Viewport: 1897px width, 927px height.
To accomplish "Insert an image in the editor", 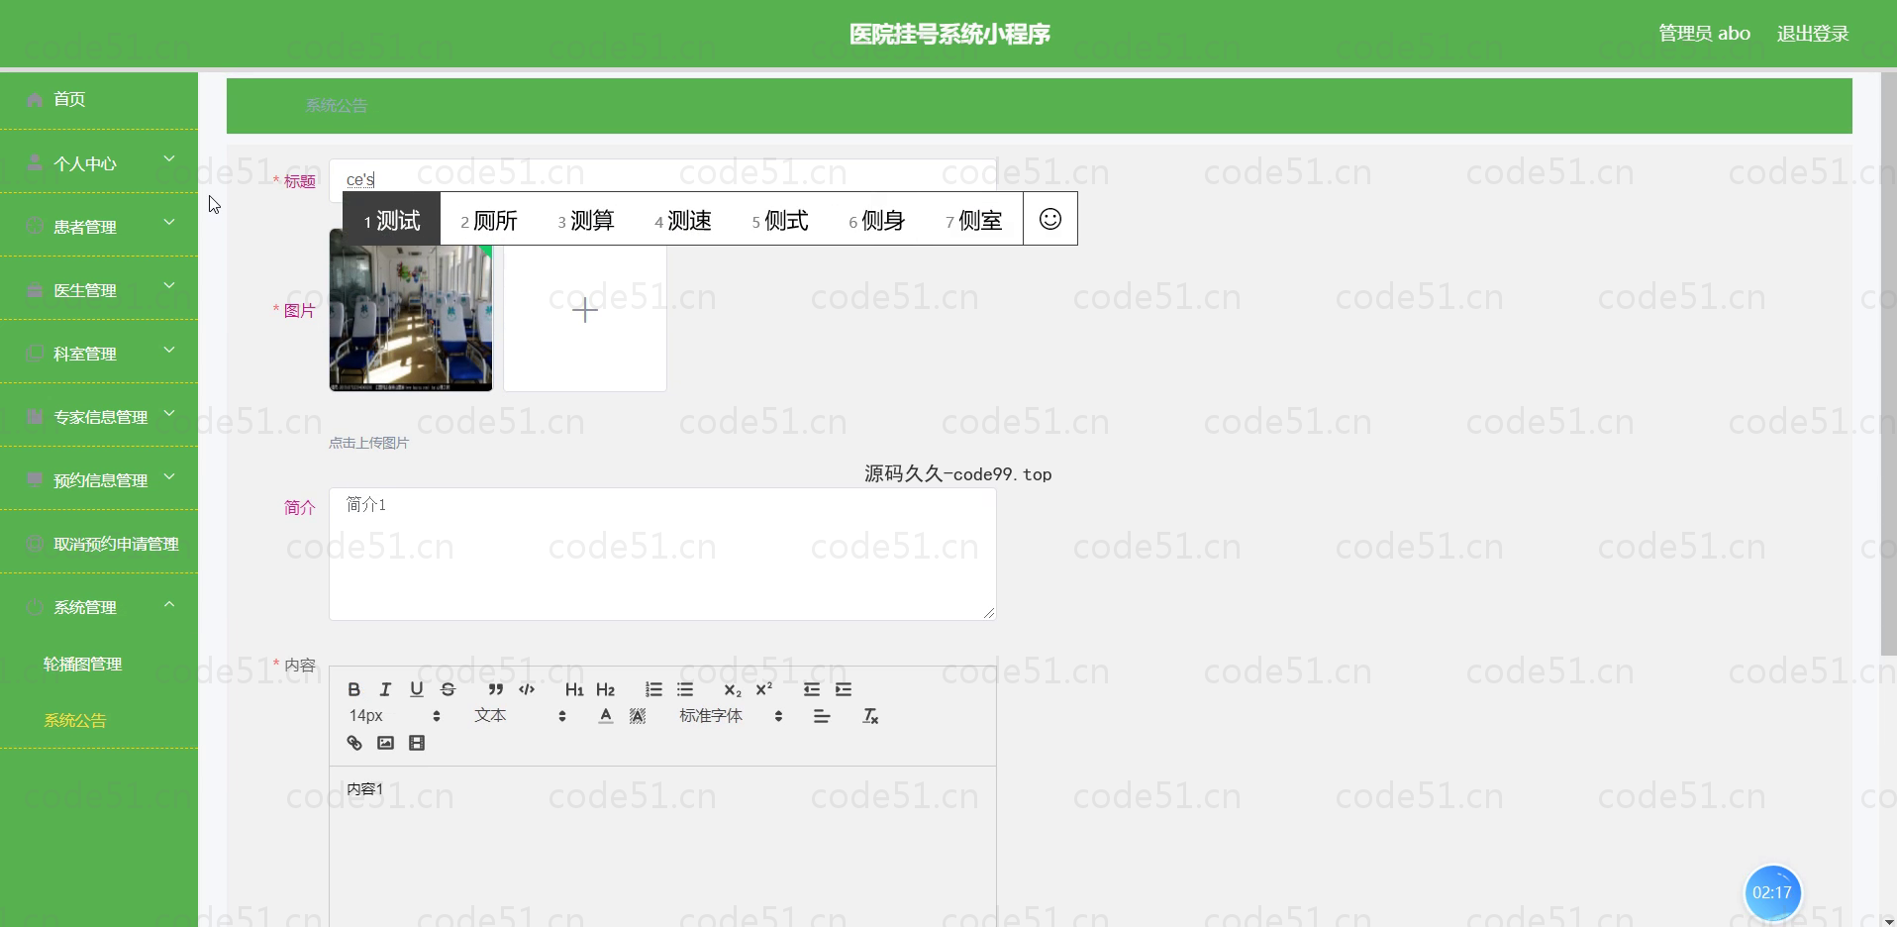I will 385,743.
